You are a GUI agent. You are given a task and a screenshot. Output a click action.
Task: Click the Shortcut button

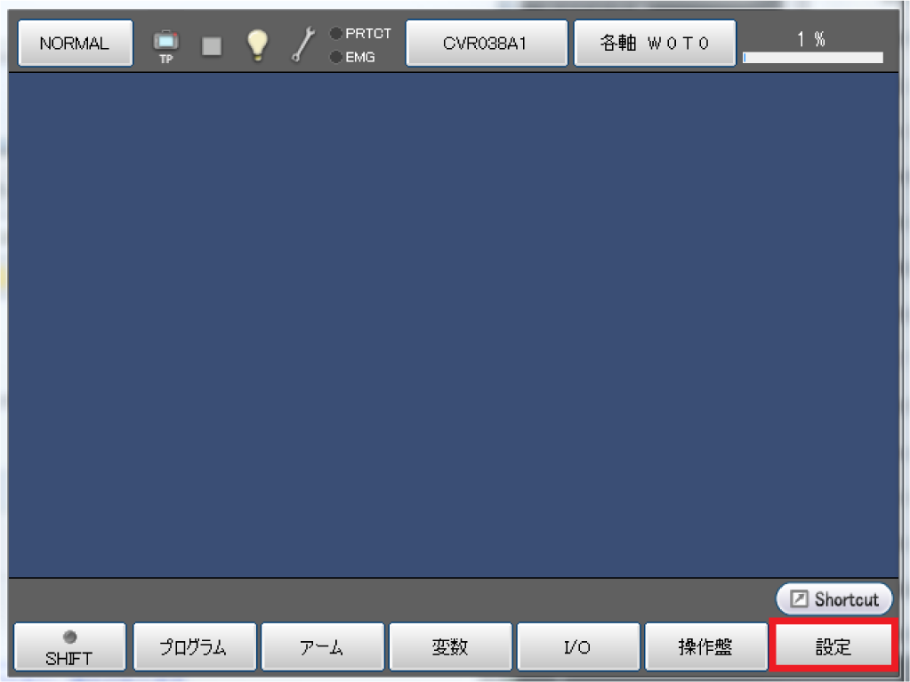[x=834, y=599]
